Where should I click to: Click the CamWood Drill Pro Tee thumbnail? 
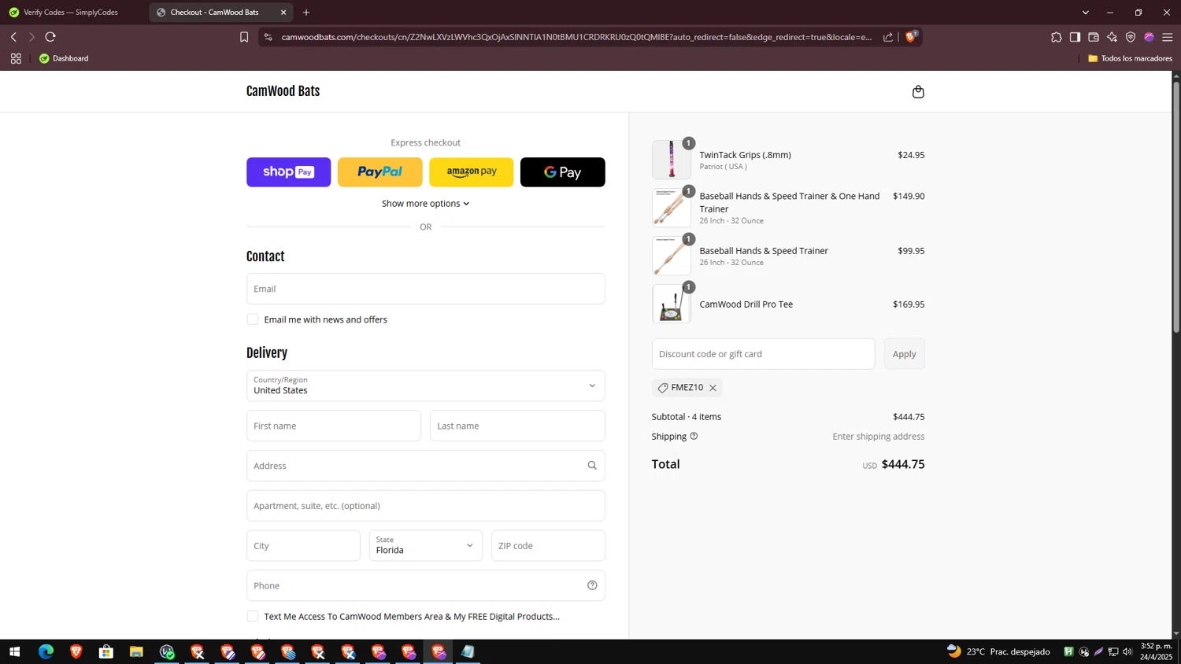point(671,304)
